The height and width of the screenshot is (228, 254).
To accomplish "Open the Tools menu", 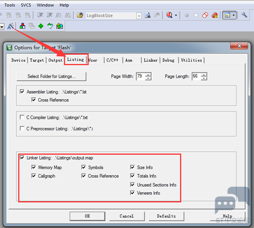I will point(10,5).
